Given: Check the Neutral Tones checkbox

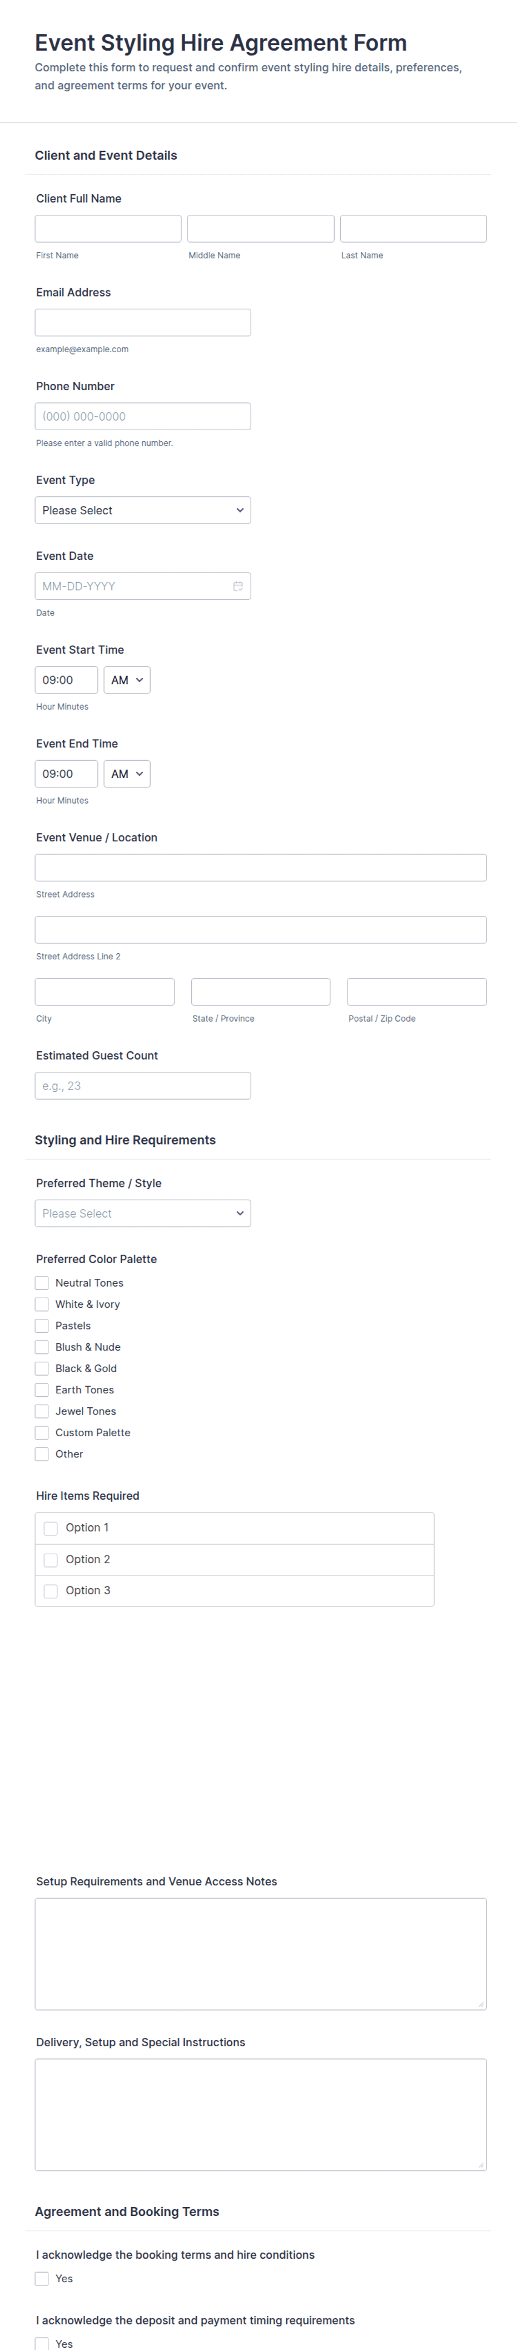Looking at the screenshot, I should (x=42, y=1283).
